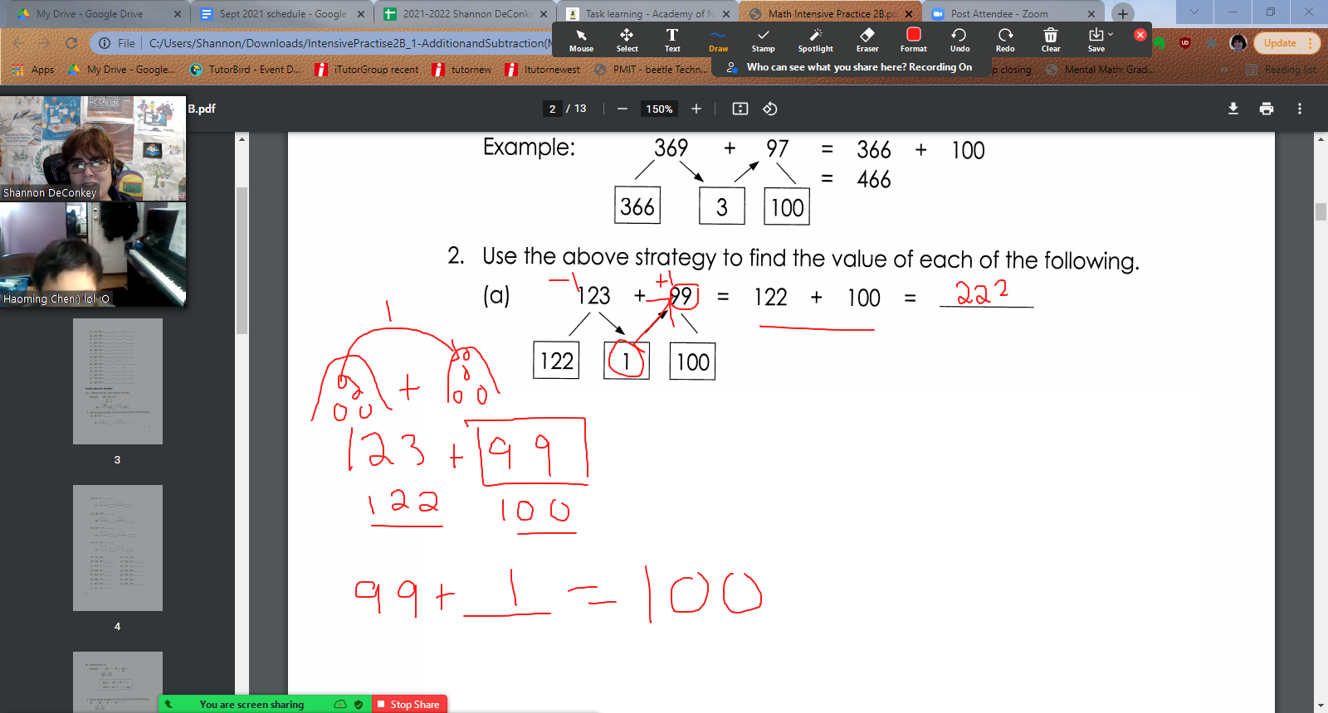Click the You are screen sharing indicator
1328x713 pixels.
pyautogui.click(x=251, y=704)
